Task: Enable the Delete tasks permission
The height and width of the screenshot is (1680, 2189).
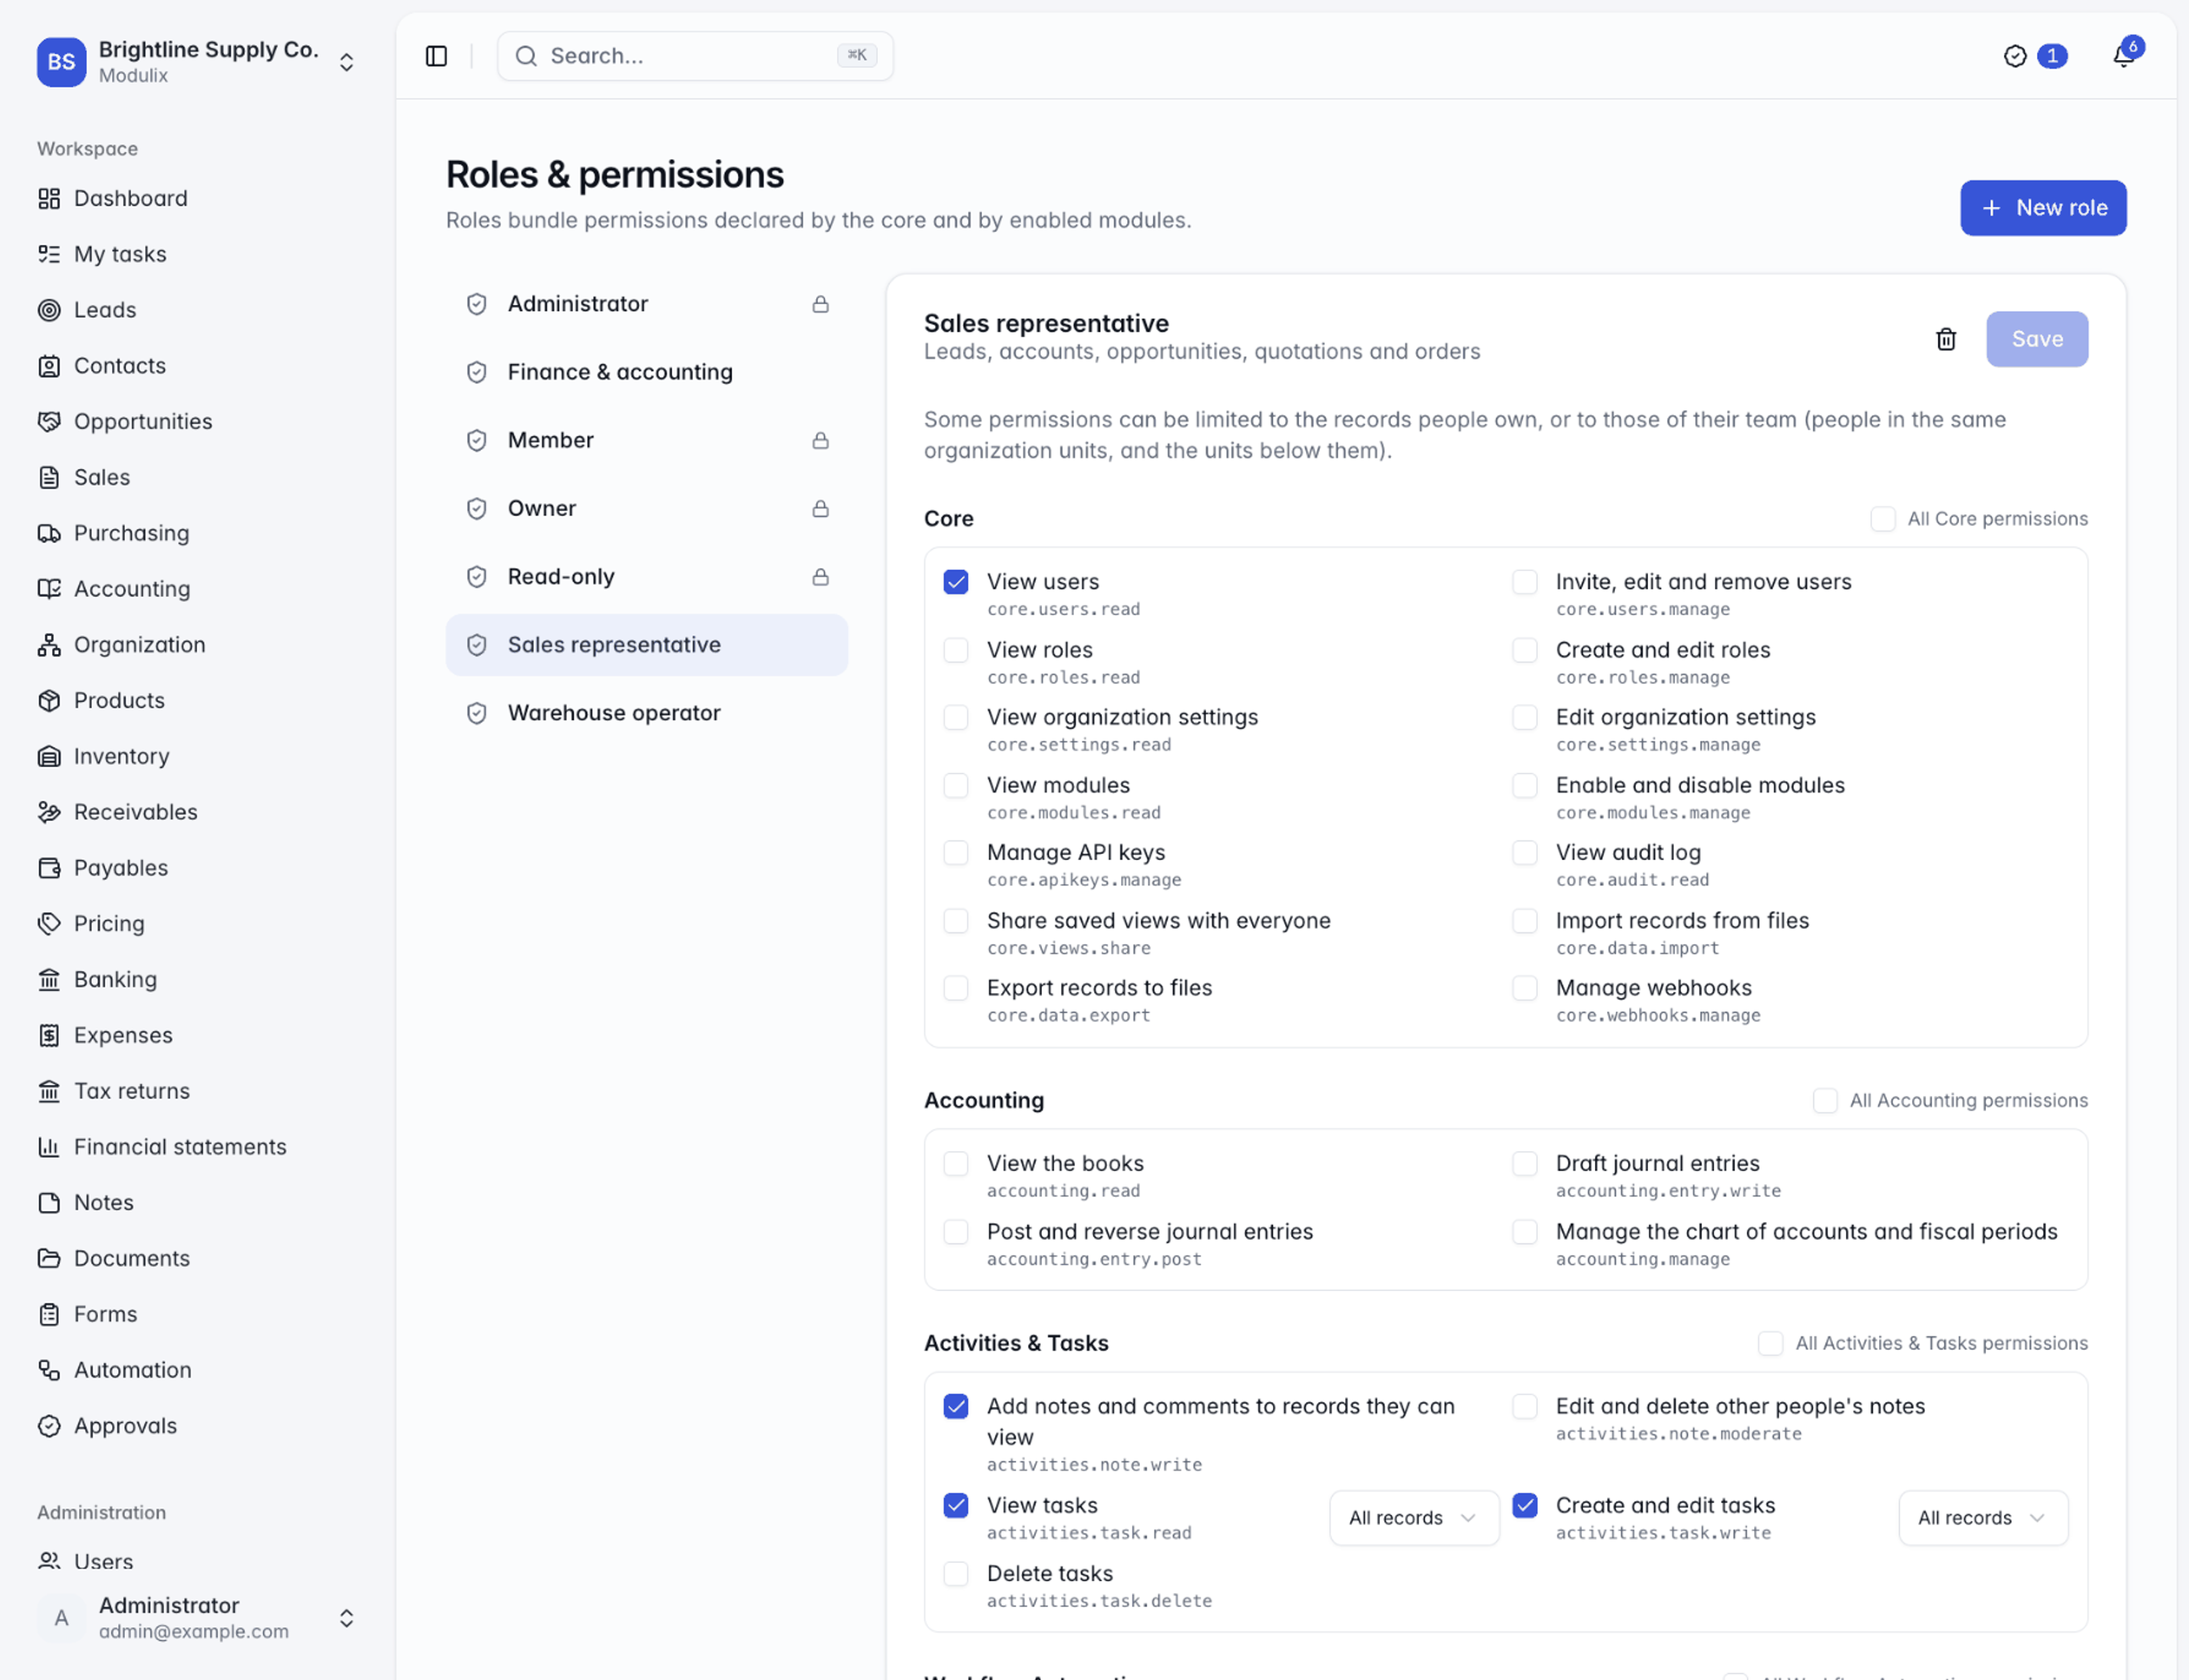Action: tap(956, 1574)
